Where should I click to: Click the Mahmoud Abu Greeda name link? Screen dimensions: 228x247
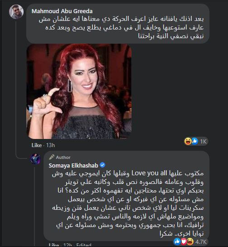click(x=62, y=11)
